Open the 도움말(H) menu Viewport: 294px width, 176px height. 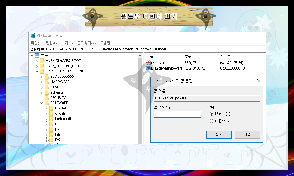point(108,43)
